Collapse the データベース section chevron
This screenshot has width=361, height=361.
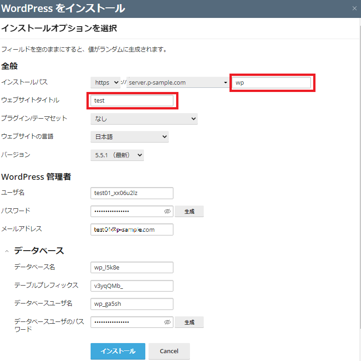point(7,251)
